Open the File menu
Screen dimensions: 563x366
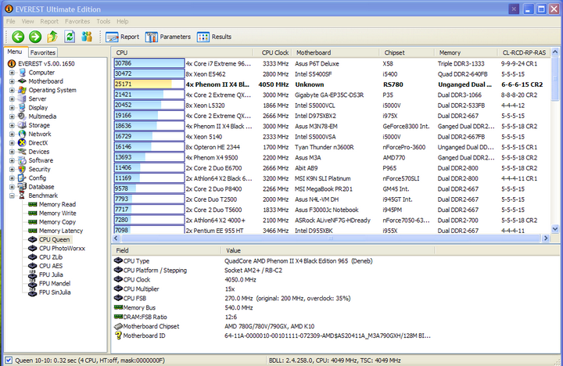pos(11,22)
